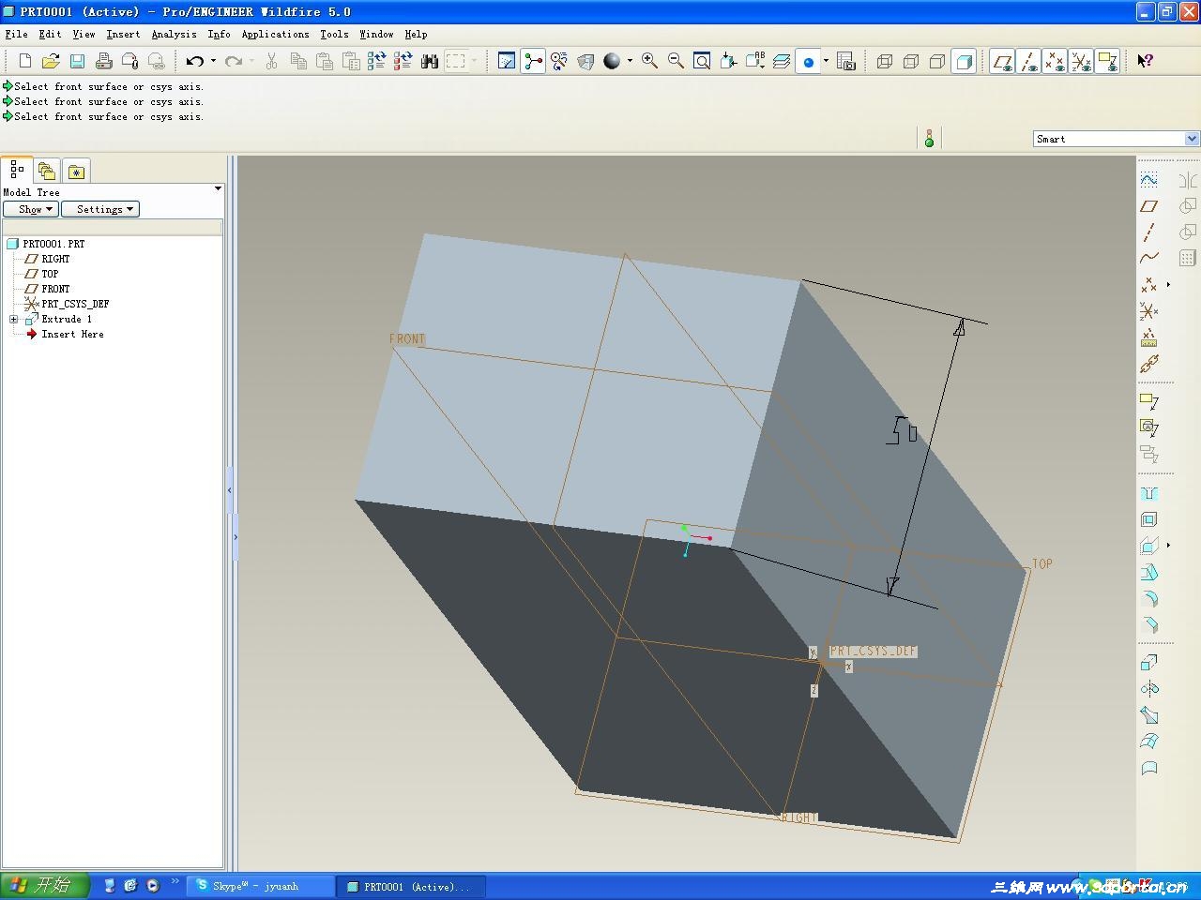Open the Applications menu

click(275, 35)
